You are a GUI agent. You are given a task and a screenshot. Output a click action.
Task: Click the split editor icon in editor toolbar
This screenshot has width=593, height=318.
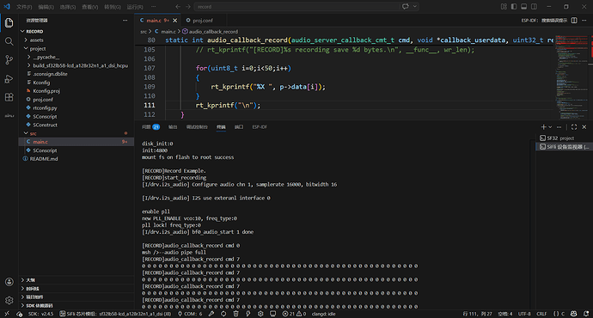coord(574,21)
